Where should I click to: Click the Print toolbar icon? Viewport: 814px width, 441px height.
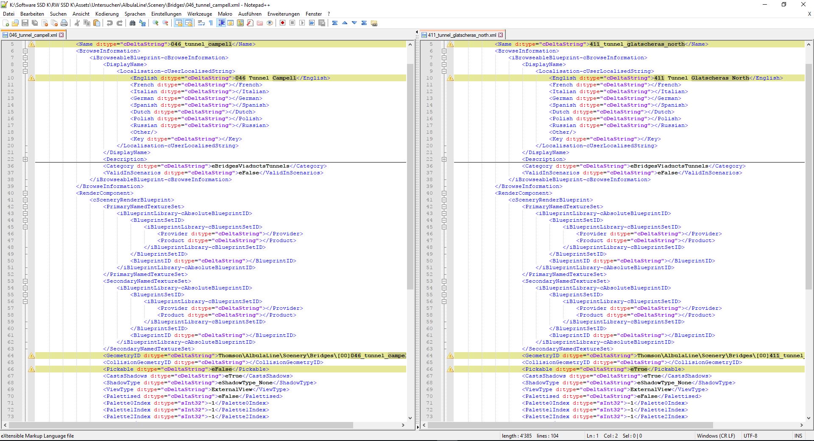tap(64, 23)
